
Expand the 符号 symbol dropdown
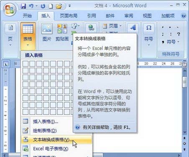click(x=148, y=35)
